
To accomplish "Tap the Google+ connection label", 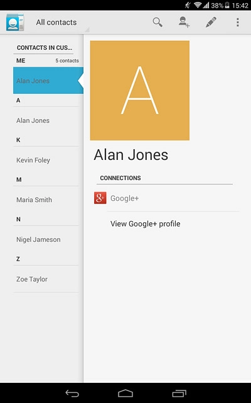I will point(124,198).
